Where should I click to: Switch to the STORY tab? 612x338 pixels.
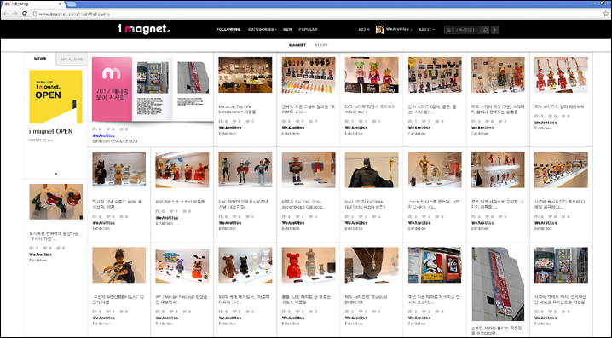321,45
